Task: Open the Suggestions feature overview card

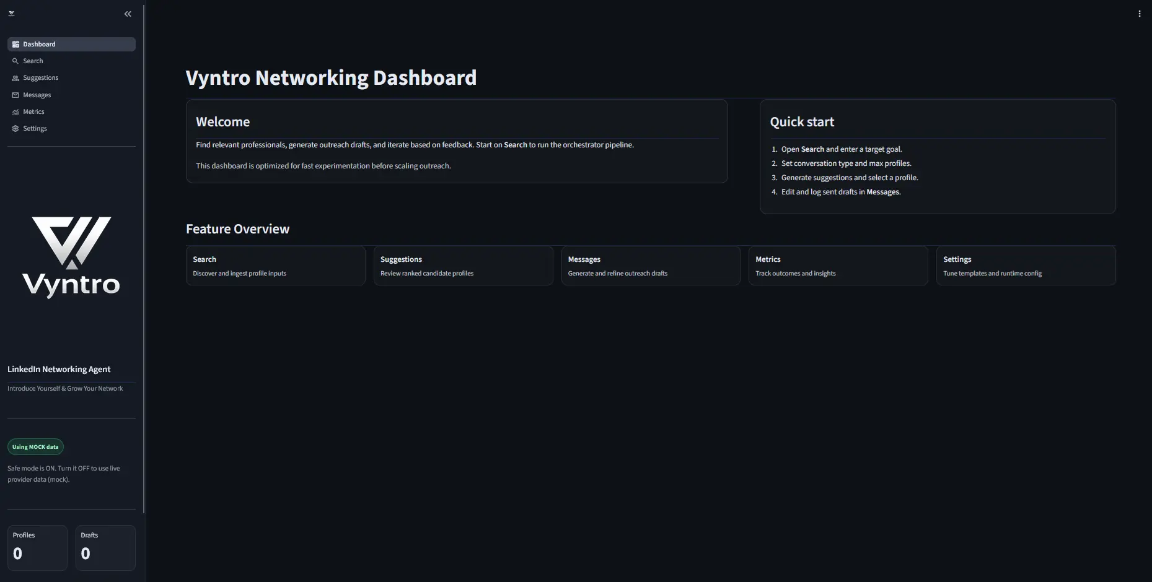Action: click(463, 266)
